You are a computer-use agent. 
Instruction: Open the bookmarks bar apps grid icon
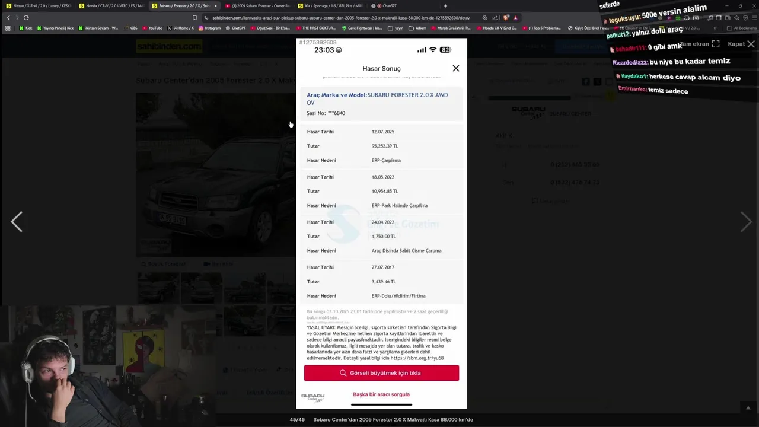(8, 28)
